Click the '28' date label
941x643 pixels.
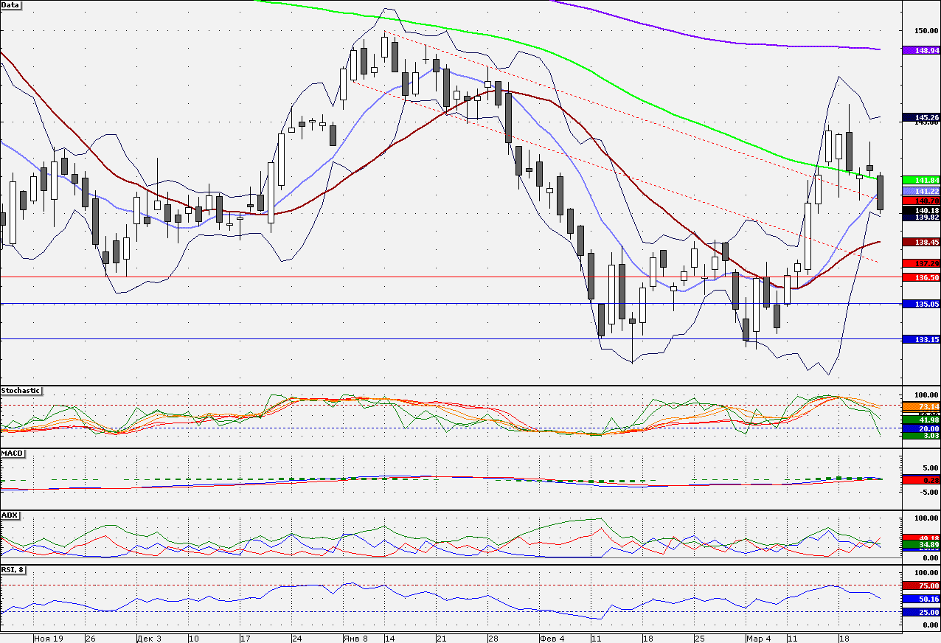pyautogui.click(x=493, y=639)
